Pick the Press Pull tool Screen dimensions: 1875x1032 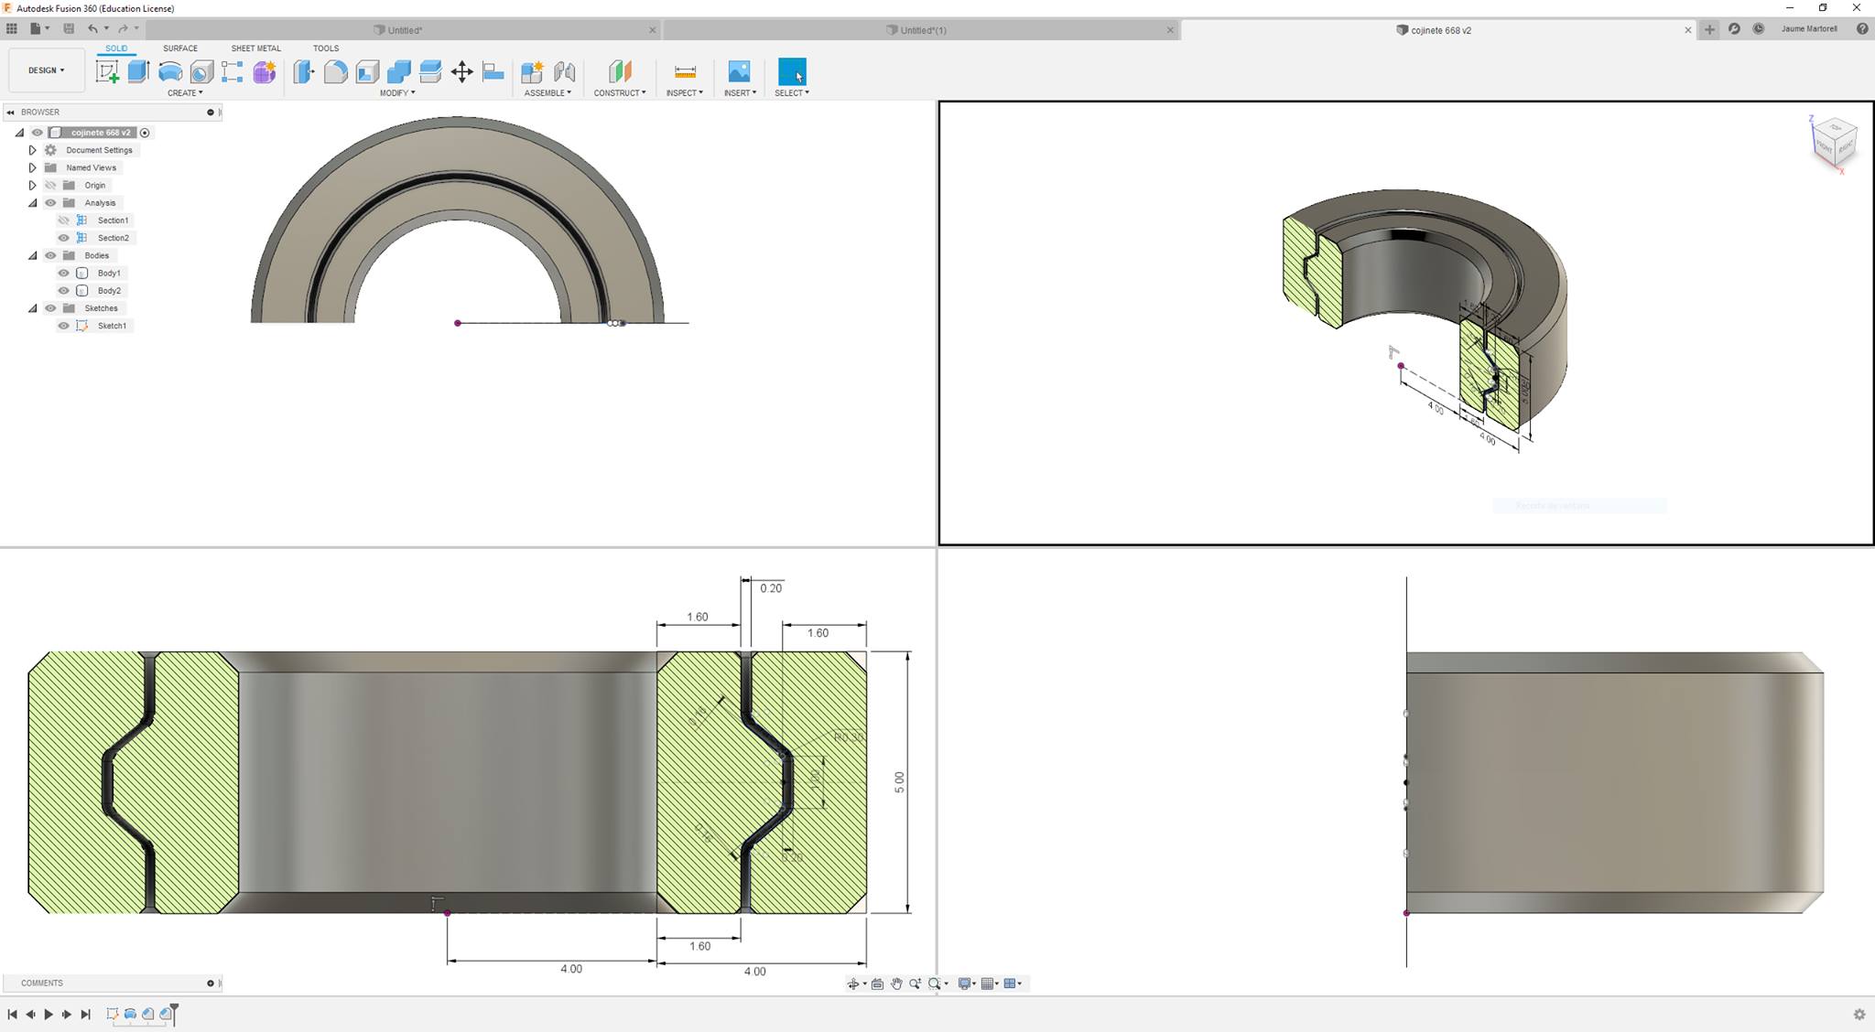pyautogui.click(x=304, y=71)
